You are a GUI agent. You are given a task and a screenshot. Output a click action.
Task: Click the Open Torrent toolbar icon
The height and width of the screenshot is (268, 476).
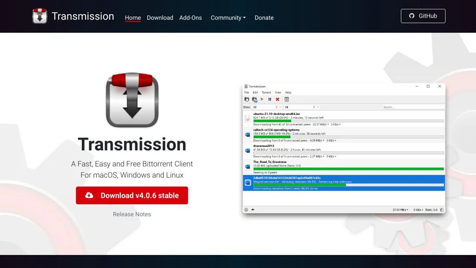click(x=246, y=100)
